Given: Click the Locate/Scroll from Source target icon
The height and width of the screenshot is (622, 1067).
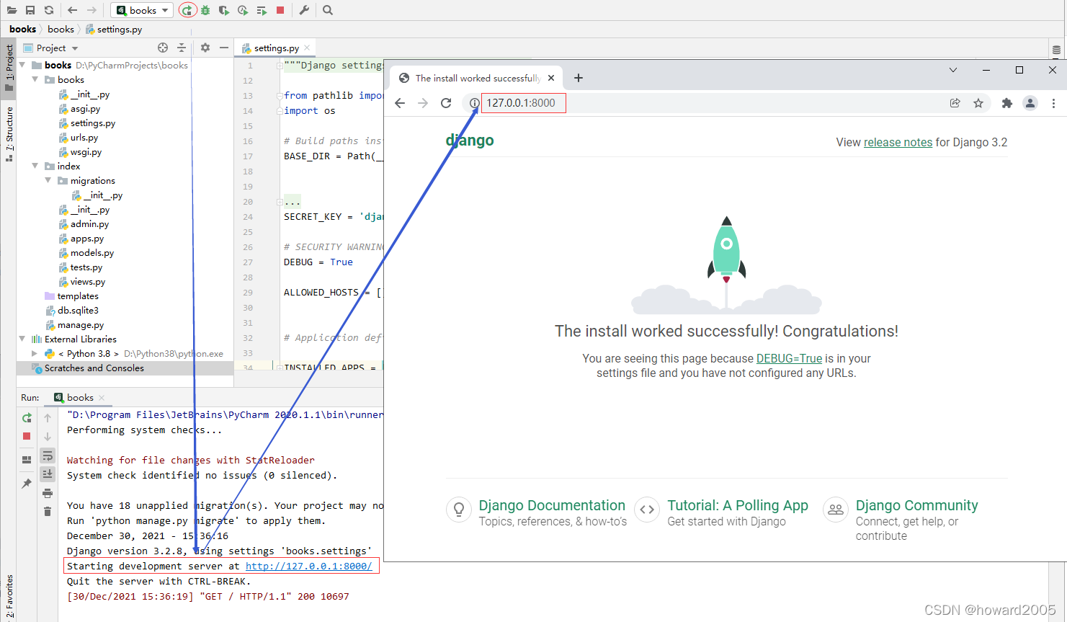Looking at the screenshot, I should click(163, 48).
